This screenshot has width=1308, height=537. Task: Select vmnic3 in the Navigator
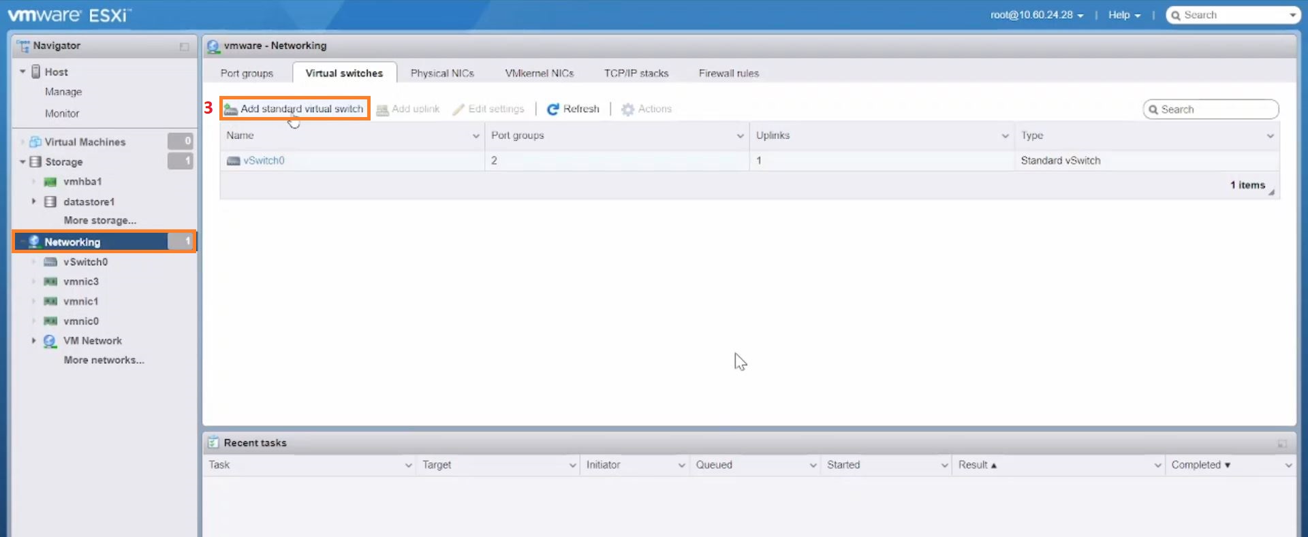coord(81,282)
